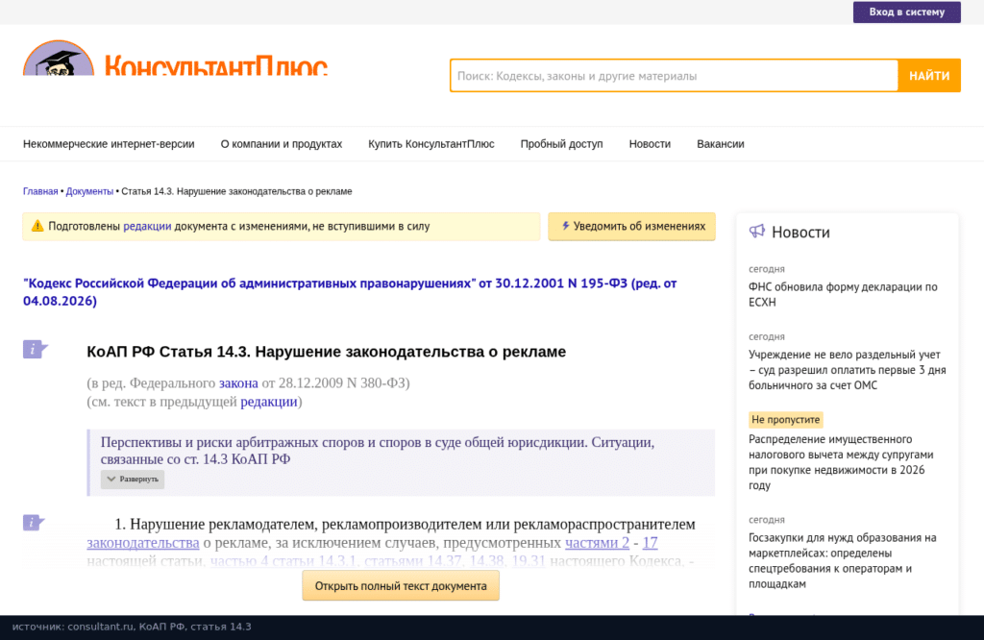Open news Госзакупки для нужд образования
Image resolution: width=984 pixels, height=640 pixels.
click(842, 561)
